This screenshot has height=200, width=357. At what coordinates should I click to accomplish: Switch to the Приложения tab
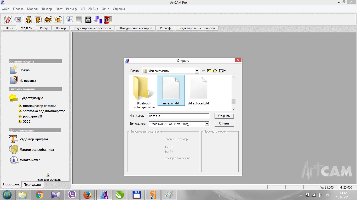(x=33, y=185)
